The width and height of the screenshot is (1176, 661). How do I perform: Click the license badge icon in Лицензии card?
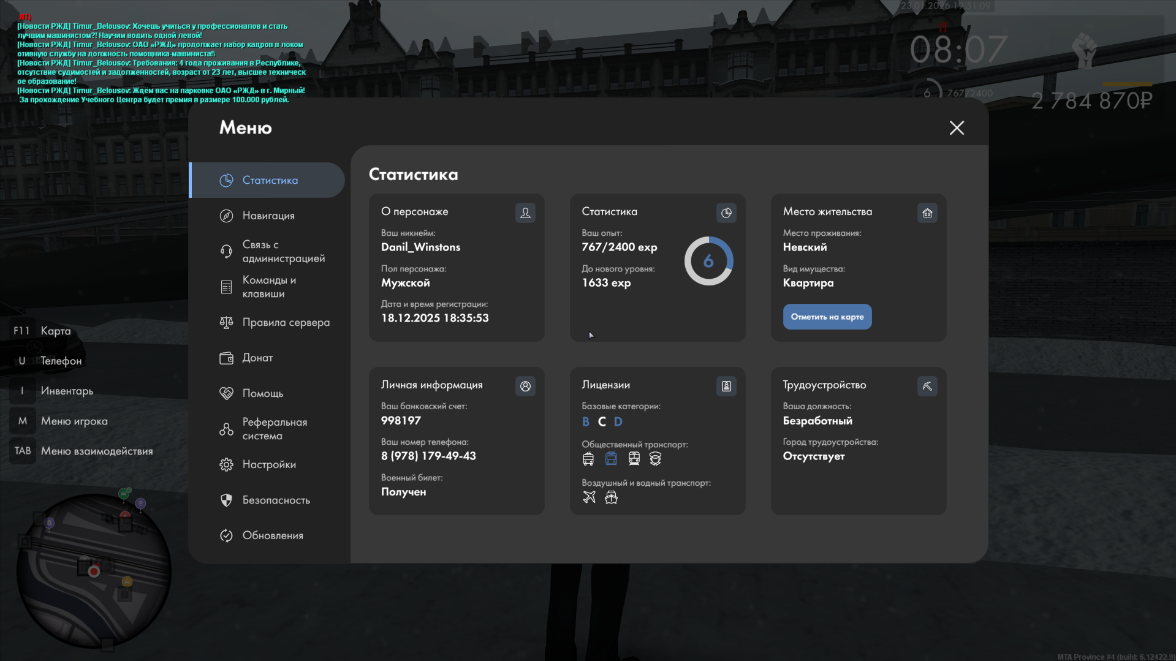click(726, 386)
